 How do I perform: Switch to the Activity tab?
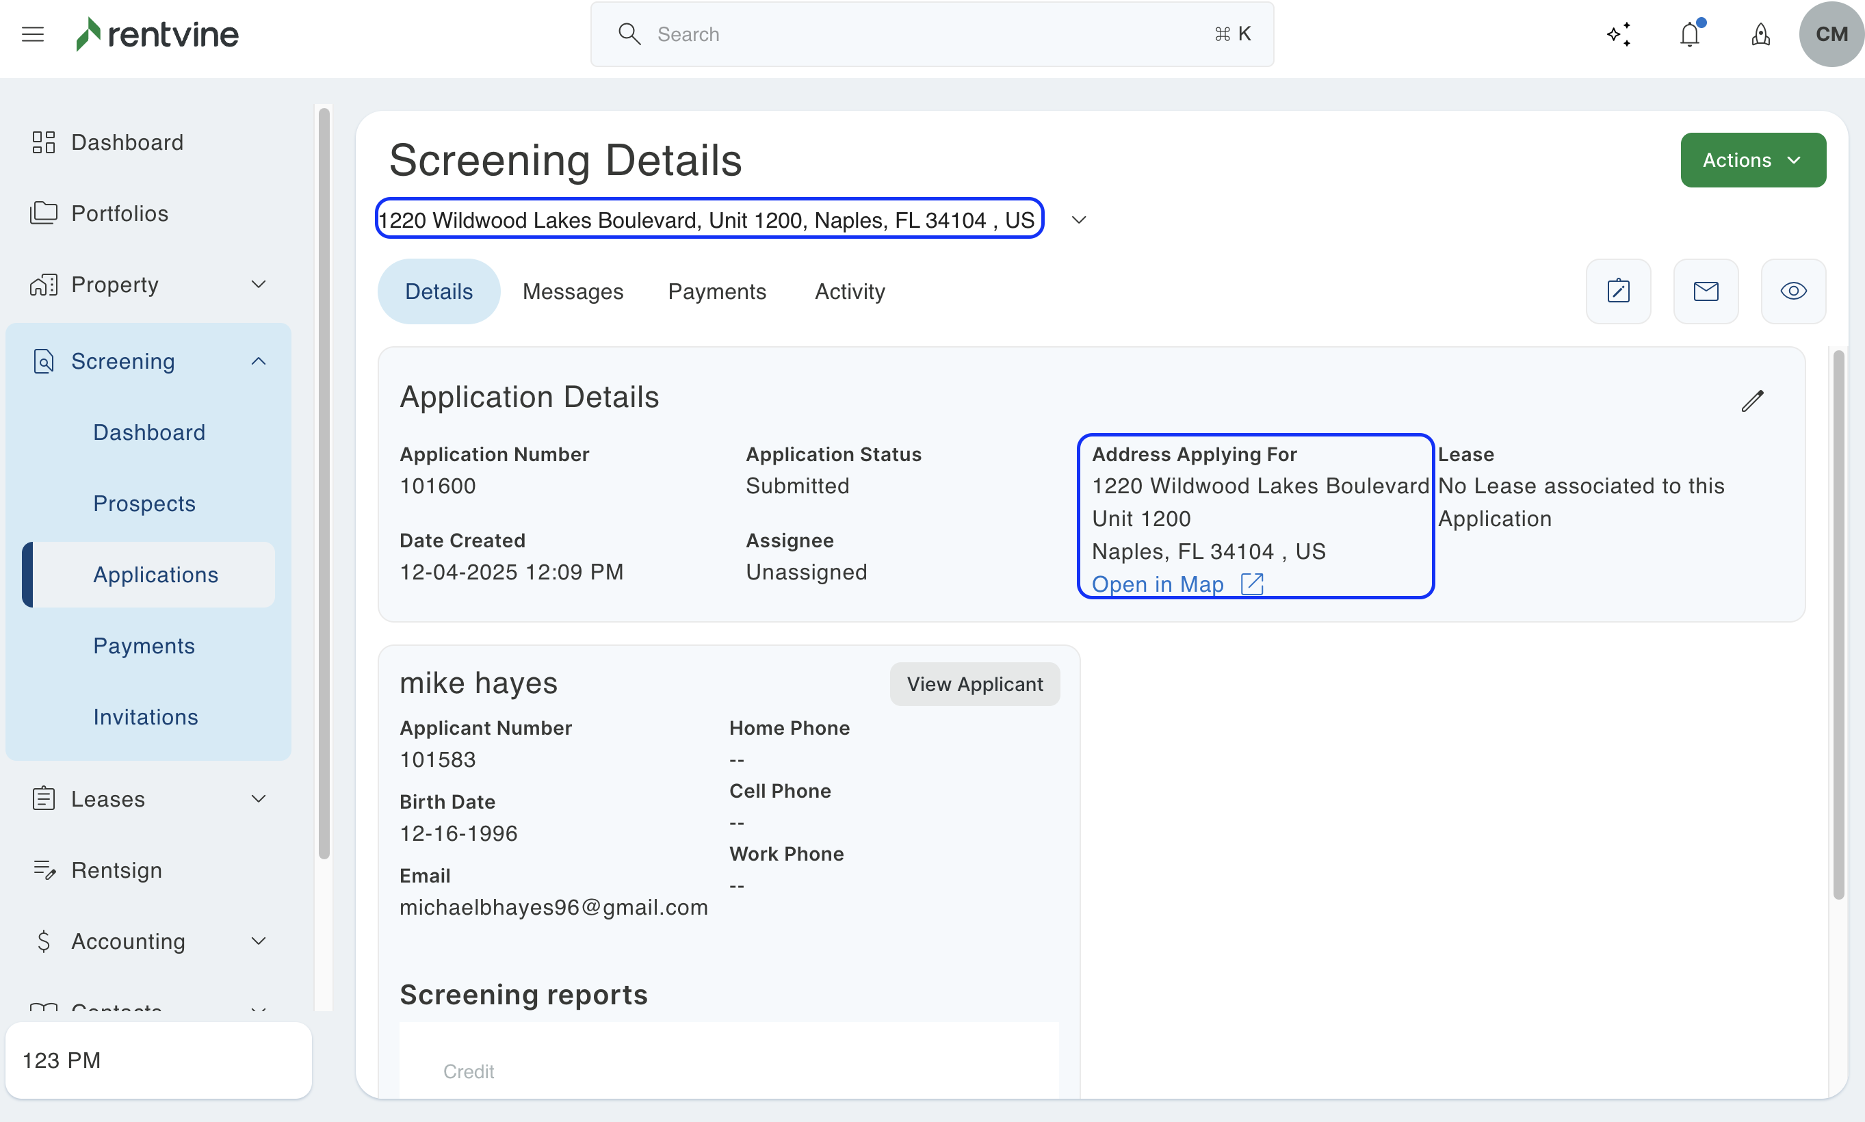[849, 291]
